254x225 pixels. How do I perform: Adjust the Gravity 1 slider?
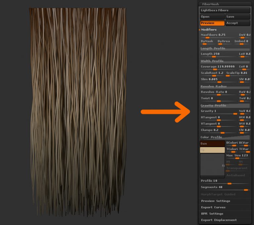(x=219, y=112)
